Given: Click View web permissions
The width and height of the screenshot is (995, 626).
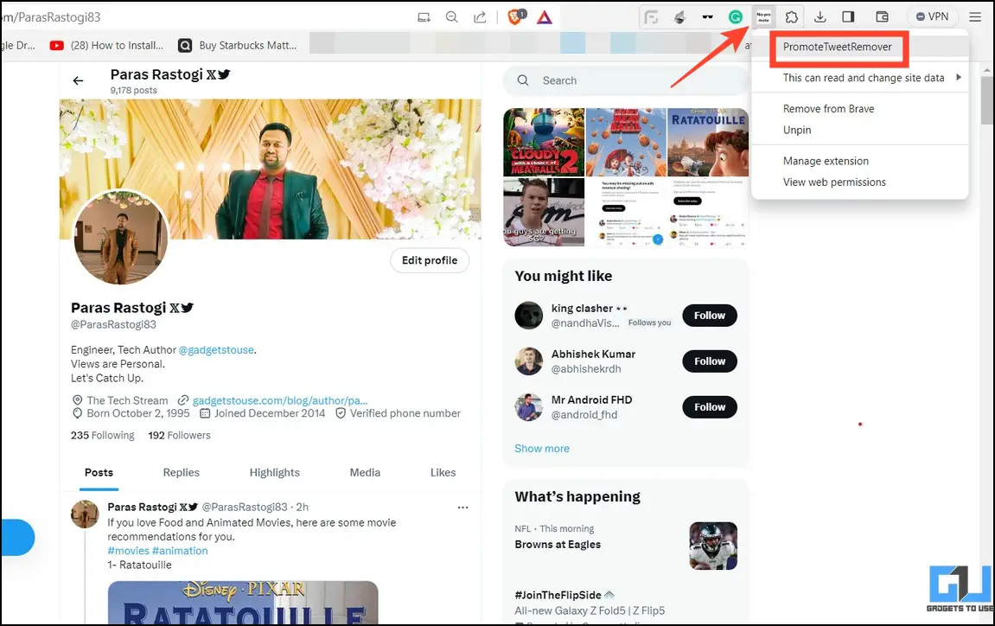Looking at the screenshot, I should coord(834,182).
